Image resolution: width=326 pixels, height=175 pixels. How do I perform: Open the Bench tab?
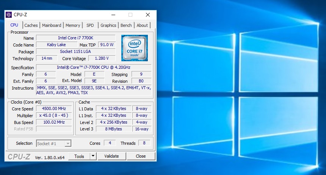[x=126, y=25]
